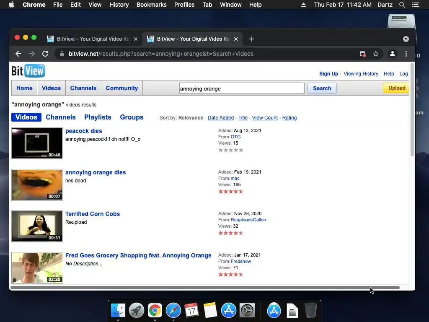The height and width of the screenshot is (322, 429).
Task: Open the Trash in the Dock
Action: [310, 311]
